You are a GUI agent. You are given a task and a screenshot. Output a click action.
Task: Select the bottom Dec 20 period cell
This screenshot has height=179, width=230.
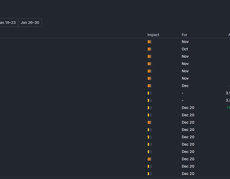[188, 174]
